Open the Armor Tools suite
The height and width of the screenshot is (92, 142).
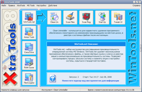(x=29, y=33)
